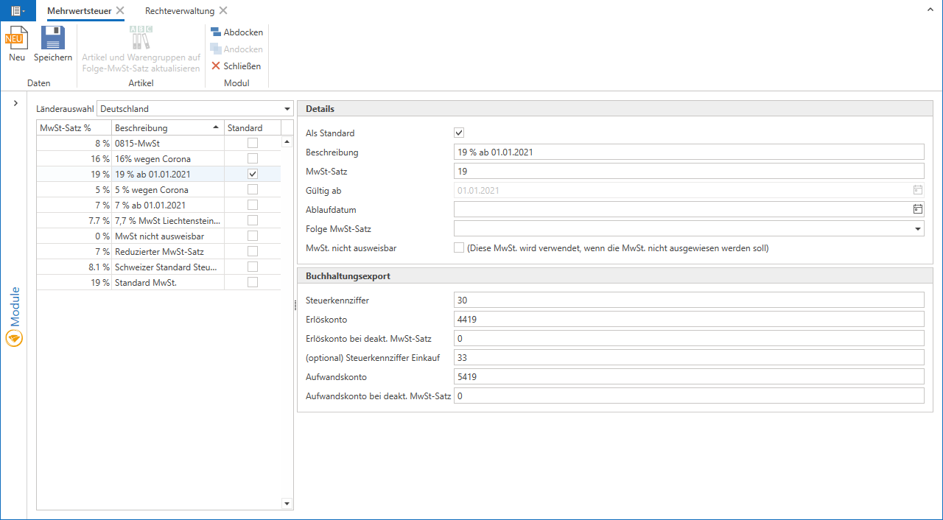This screenshot has width=943, height=520.
Task: Click the Abdocken undock icon
Action: (x=216, y=32)
